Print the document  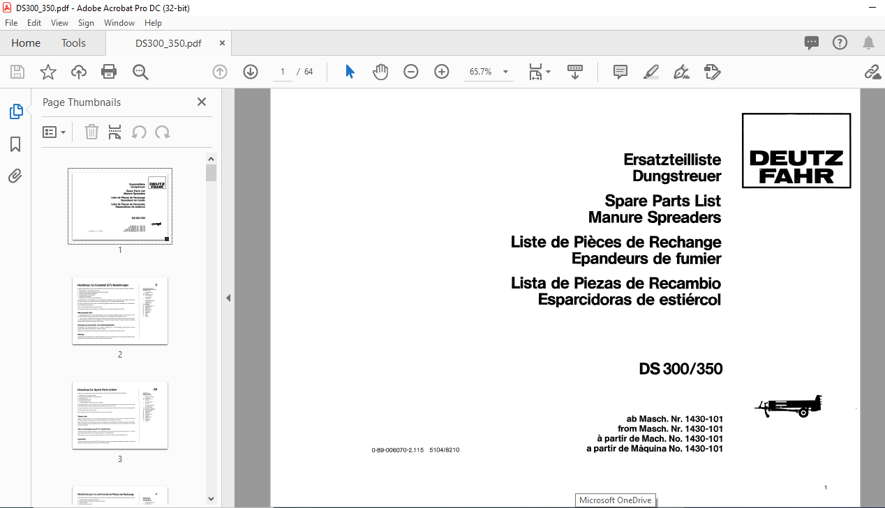pos(109,72)
